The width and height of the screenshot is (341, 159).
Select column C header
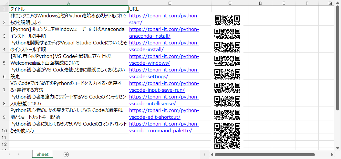pos(230,3)
